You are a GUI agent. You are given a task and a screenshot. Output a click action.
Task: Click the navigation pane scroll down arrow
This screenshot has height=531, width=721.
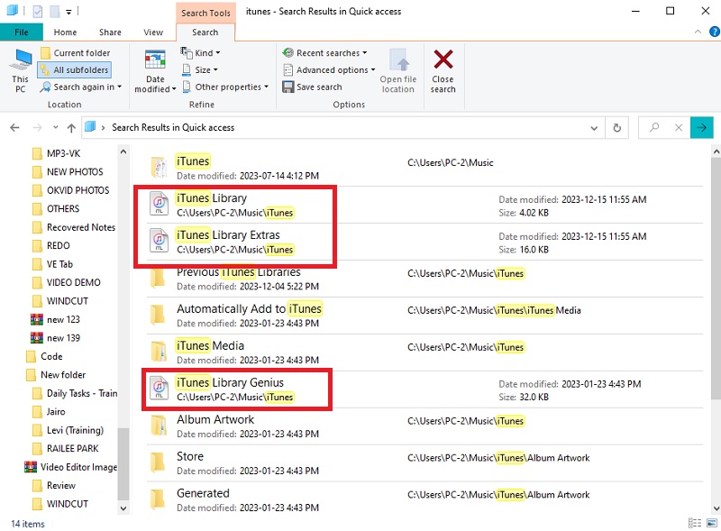click(123, 508)
